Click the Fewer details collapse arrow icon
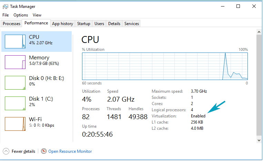This screenshot has height=161, width=263. tap(6, 151)
